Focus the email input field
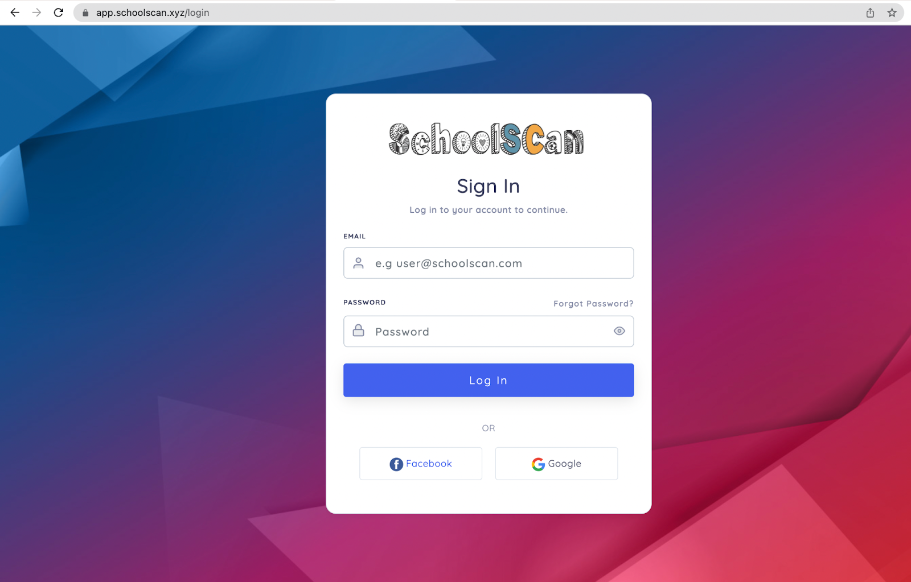The width and height of the screenshot is (911, 582). point(489,263)
